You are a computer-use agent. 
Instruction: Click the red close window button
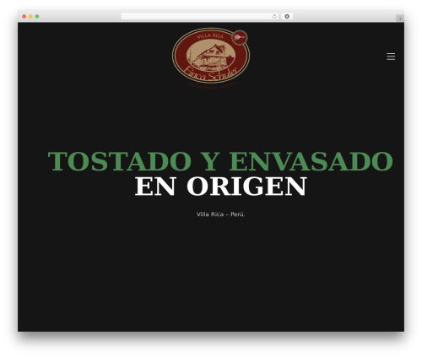pos(24,16)
